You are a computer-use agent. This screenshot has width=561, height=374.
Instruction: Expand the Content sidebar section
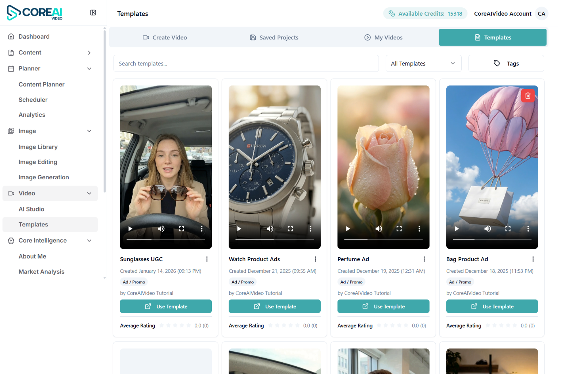[x=89, y=53]
